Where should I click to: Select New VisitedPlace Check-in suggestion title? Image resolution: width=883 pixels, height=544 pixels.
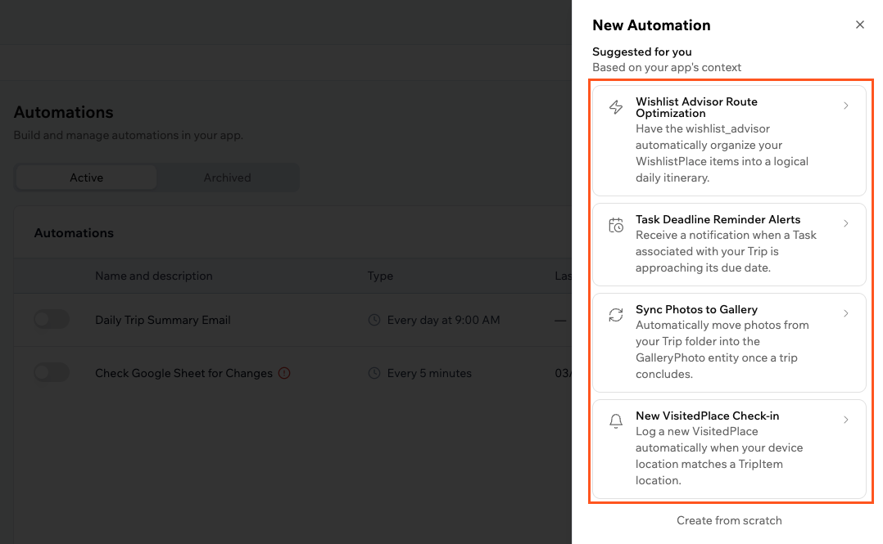(708, 416)
